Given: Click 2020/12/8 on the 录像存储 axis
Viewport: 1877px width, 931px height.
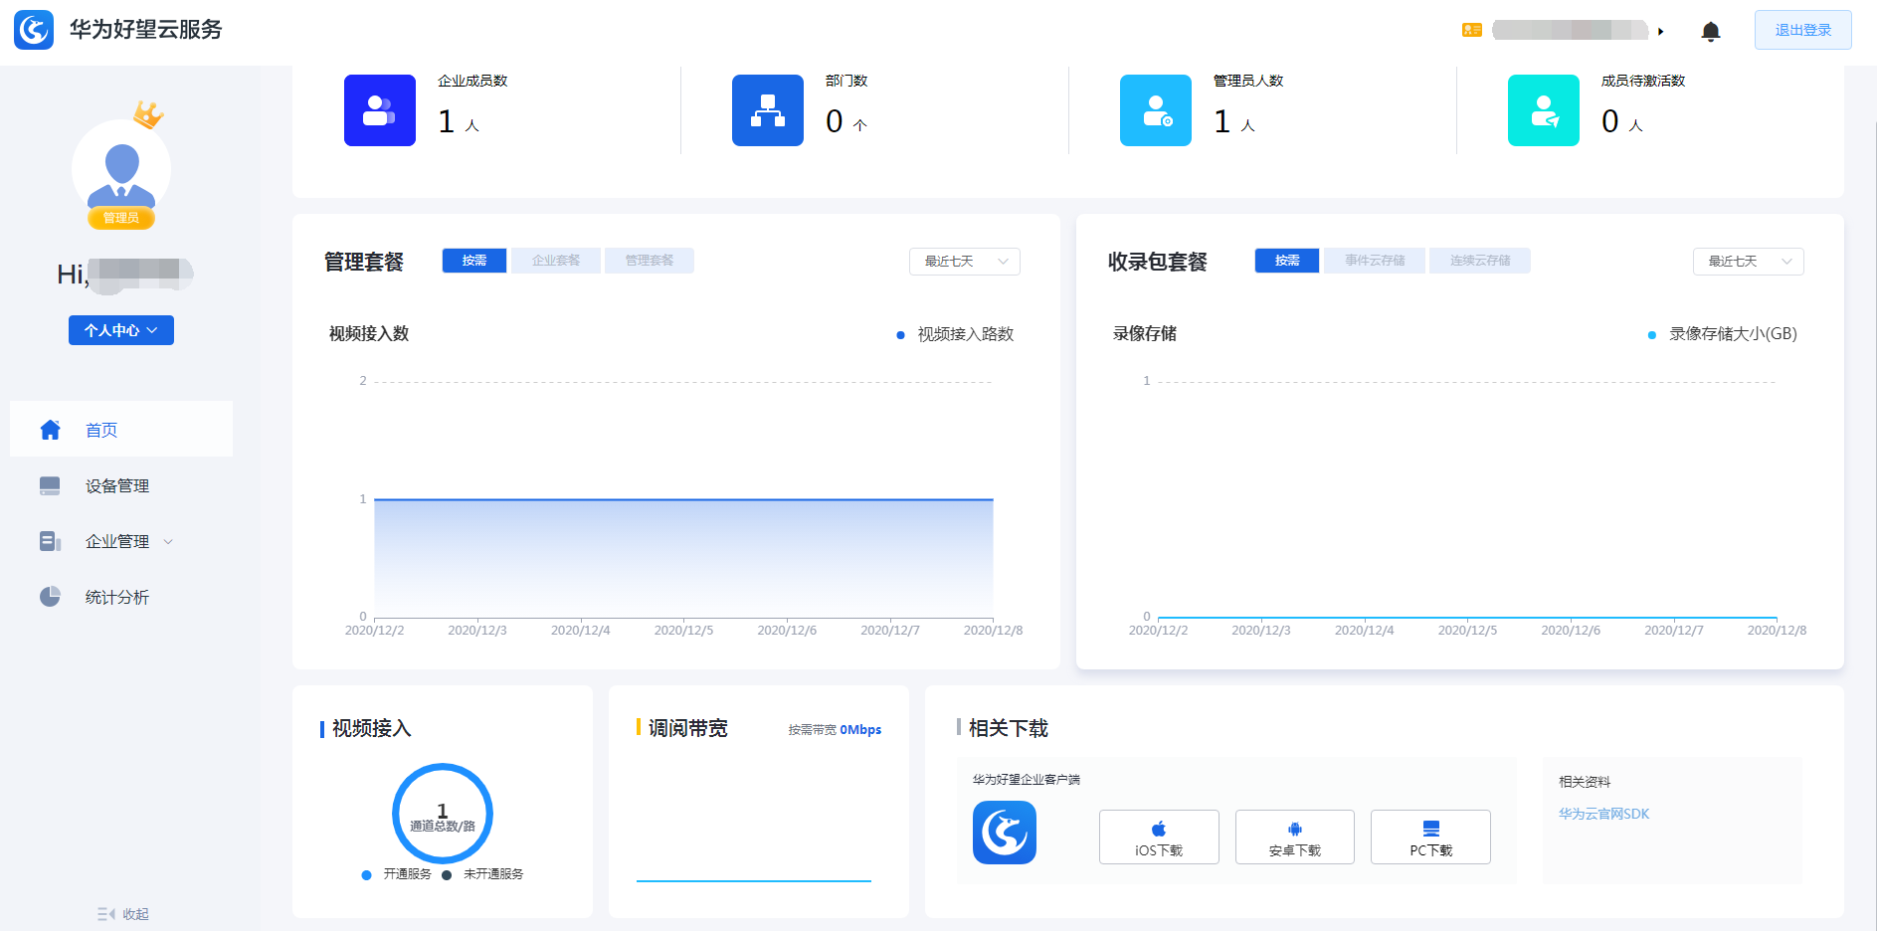Looking at the screenshot, I should coord(1777,631).
